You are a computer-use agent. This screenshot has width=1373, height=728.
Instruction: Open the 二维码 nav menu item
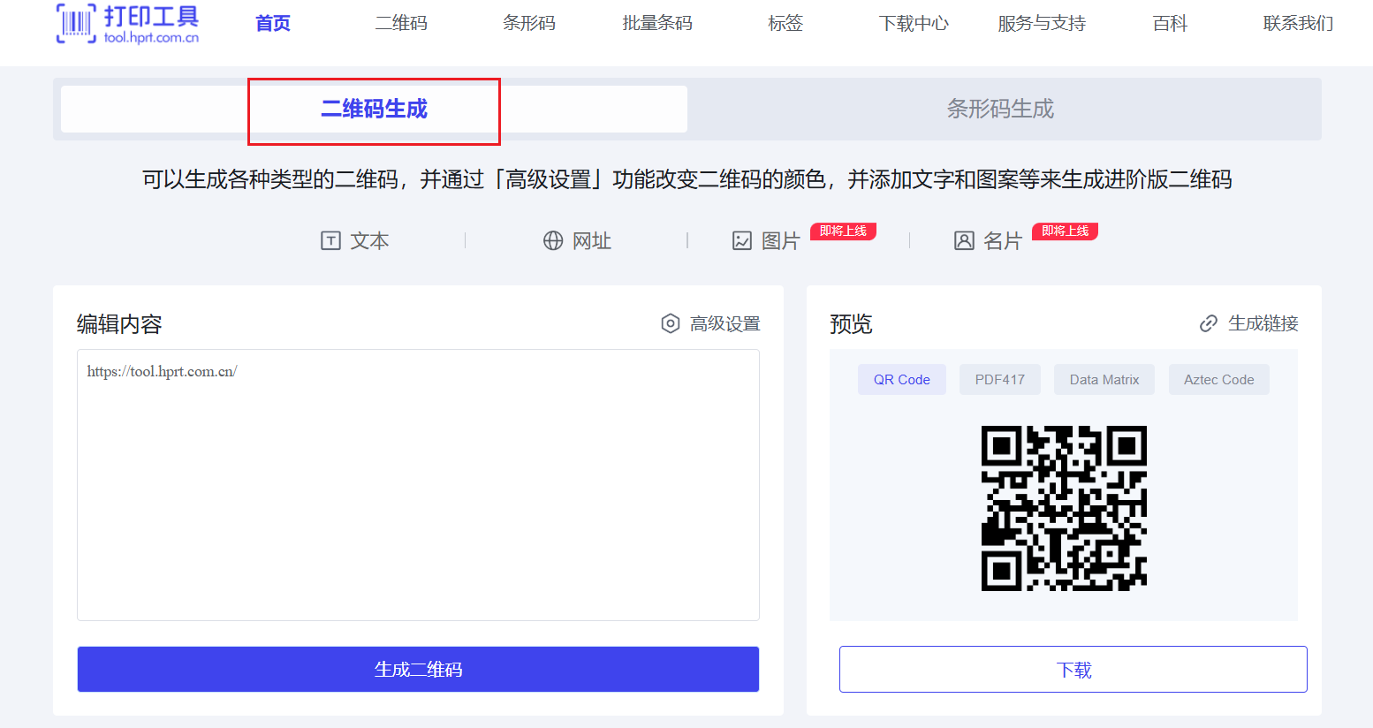click(x=401, y=23)
